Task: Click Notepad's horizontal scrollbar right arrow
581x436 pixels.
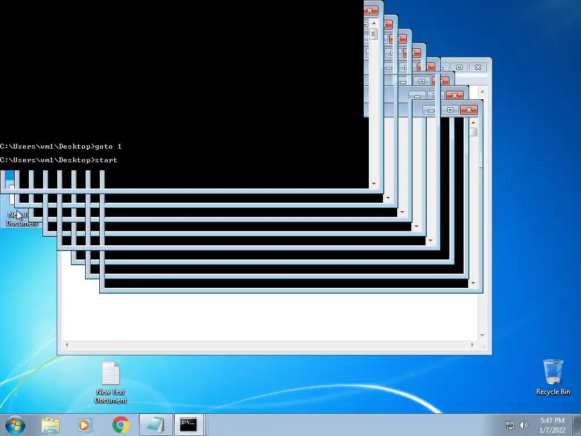Action: [472, 345]
